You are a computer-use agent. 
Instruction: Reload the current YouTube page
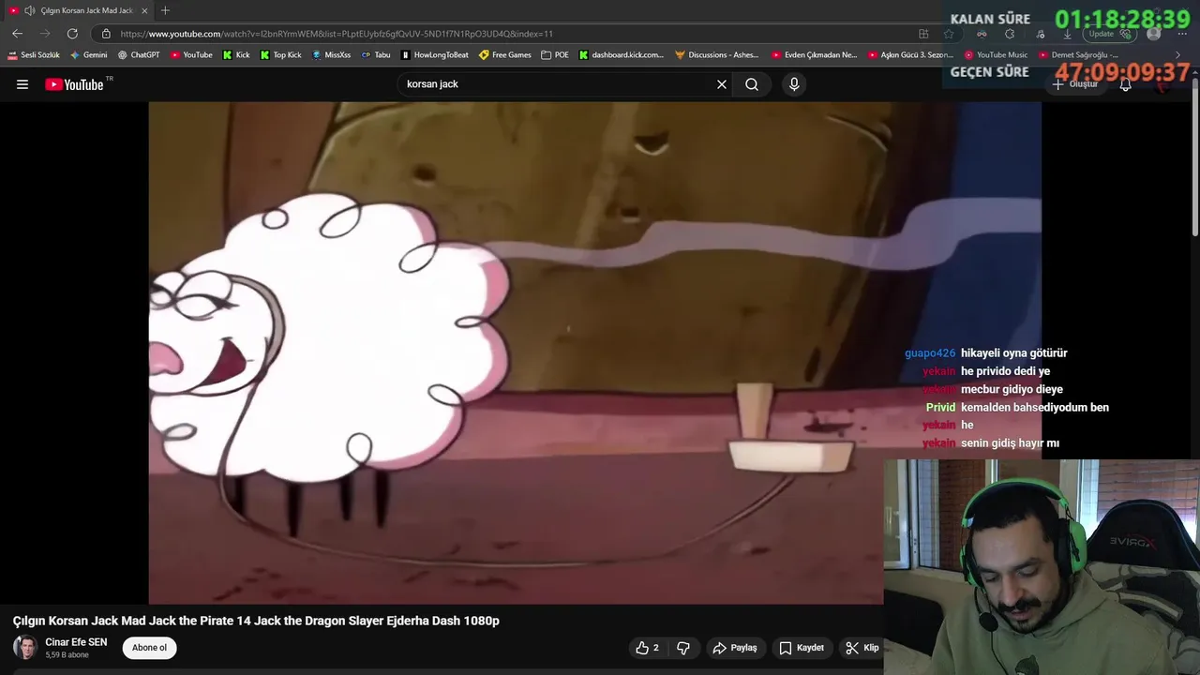pos(72,34)
